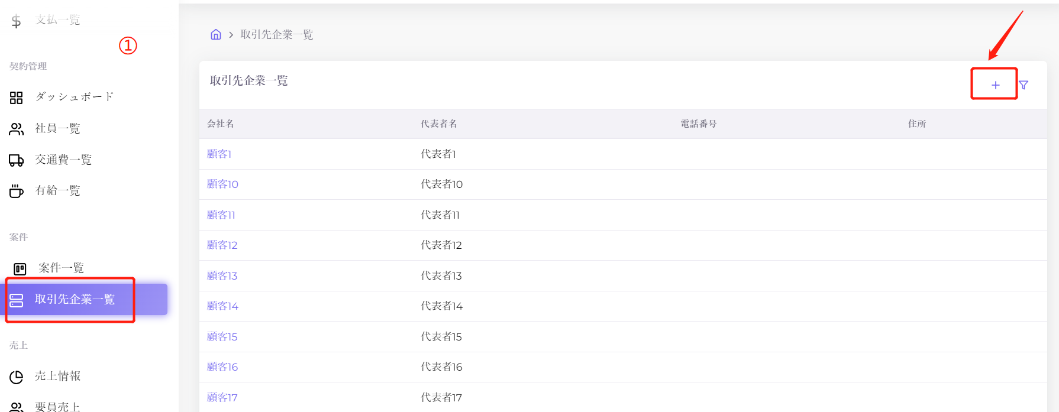Click the dashboard grid icon
The height and width of the screenshot is (412, 1059).
pyautogui.click(x=17, y=98)
